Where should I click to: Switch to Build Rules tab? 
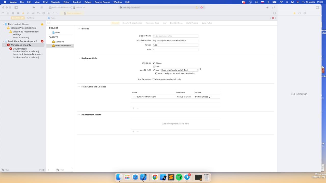pyautogui.click(x=207, y=23)
